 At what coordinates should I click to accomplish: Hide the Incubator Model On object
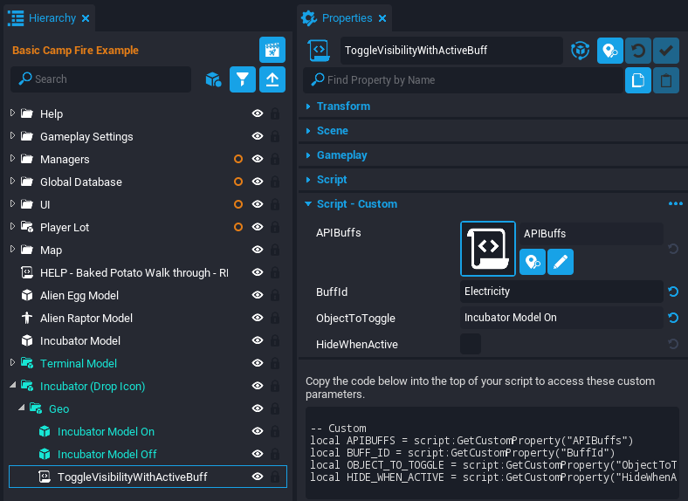(x=258, y=431)
